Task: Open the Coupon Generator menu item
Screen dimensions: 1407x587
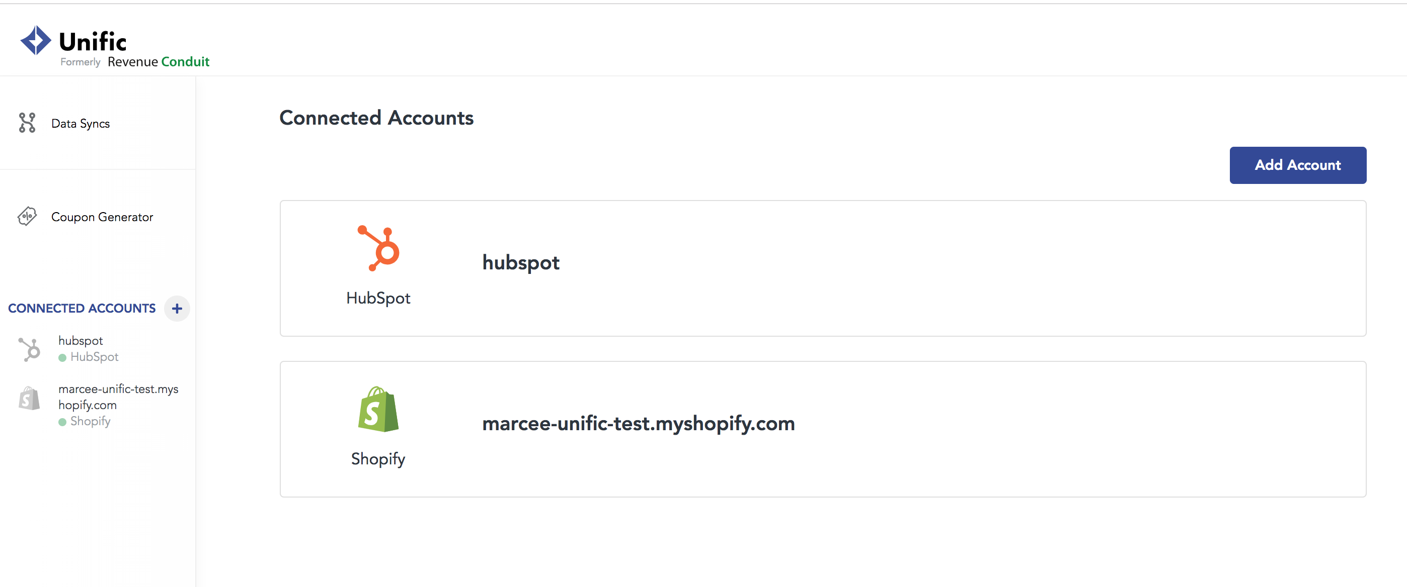Action: 102,217
